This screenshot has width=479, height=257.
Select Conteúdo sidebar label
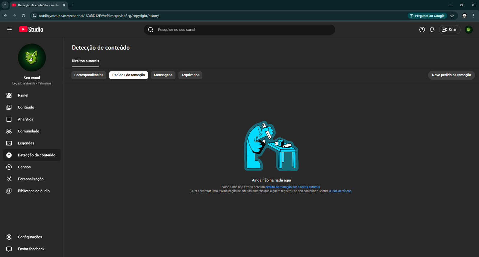[x=26, y=107]
